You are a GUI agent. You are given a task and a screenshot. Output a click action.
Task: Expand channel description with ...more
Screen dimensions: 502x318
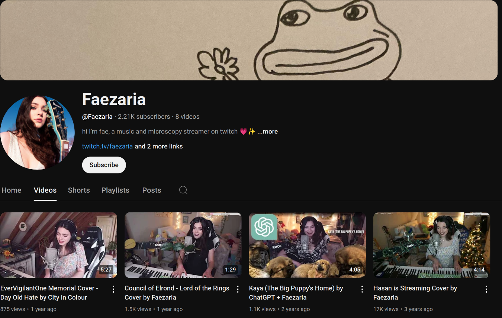click(x=267, y=131)
